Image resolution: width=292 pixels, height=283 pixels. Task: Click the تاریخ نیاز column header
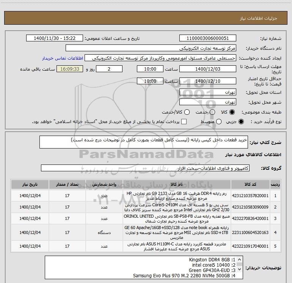tap(30, 185)
